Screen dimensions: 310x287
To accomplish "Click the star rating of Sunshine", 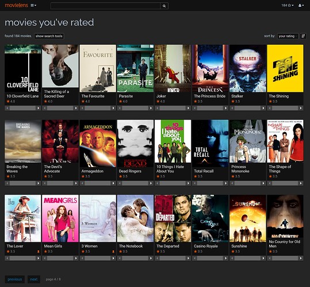I will (x=236, y=251).
